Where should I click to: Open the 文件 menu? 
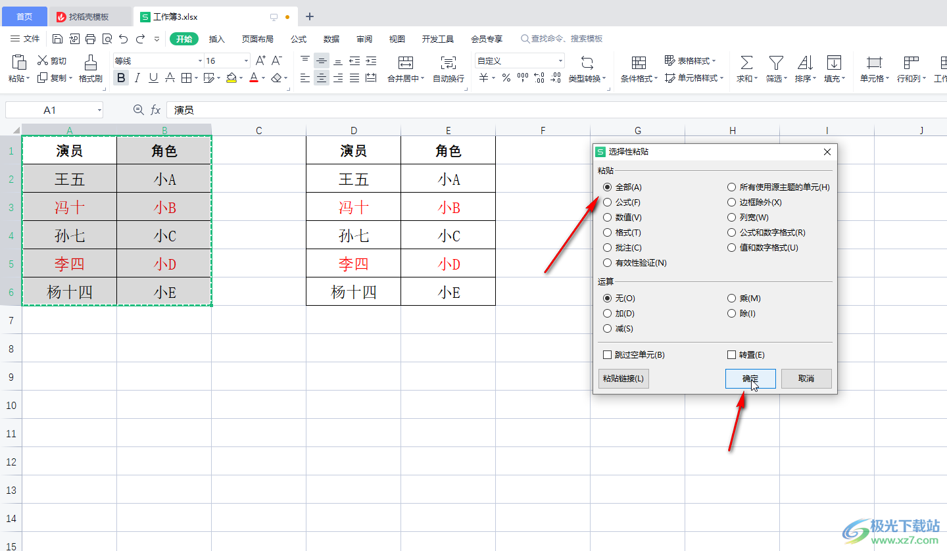pos(25,39)
